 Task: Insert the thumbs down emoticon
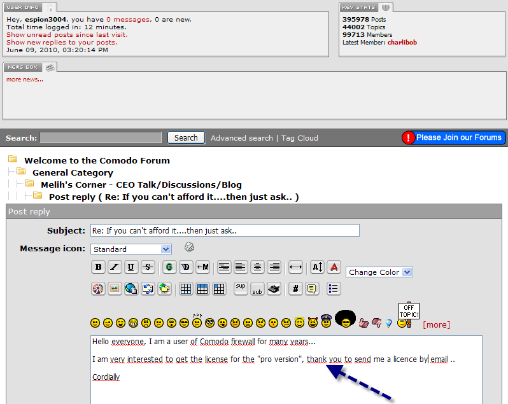tap(376, 323)
